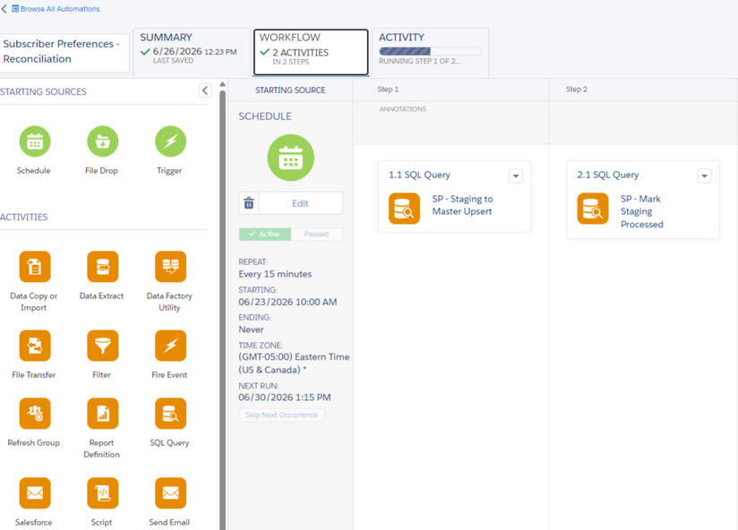This screenshot has height=530, width=738.
Task: Select the SQL Query activity in palette
Action: (x=170, y=414)
